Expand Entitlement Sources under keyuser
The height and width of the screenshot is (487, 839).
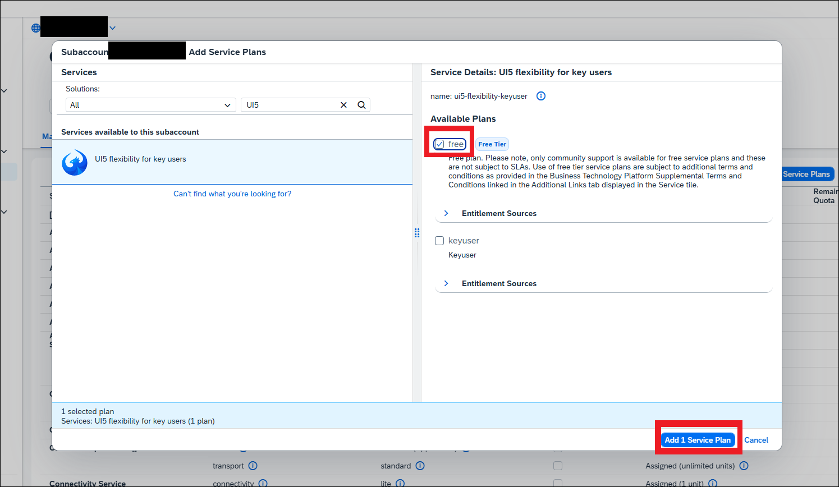(446, 283)
